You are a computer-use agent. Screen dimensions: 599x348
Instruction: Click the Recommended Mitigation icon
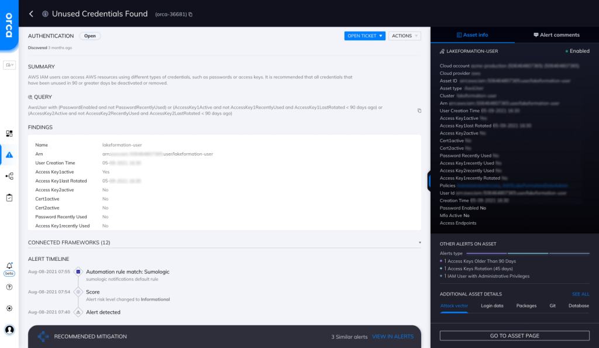click(43, 336)
